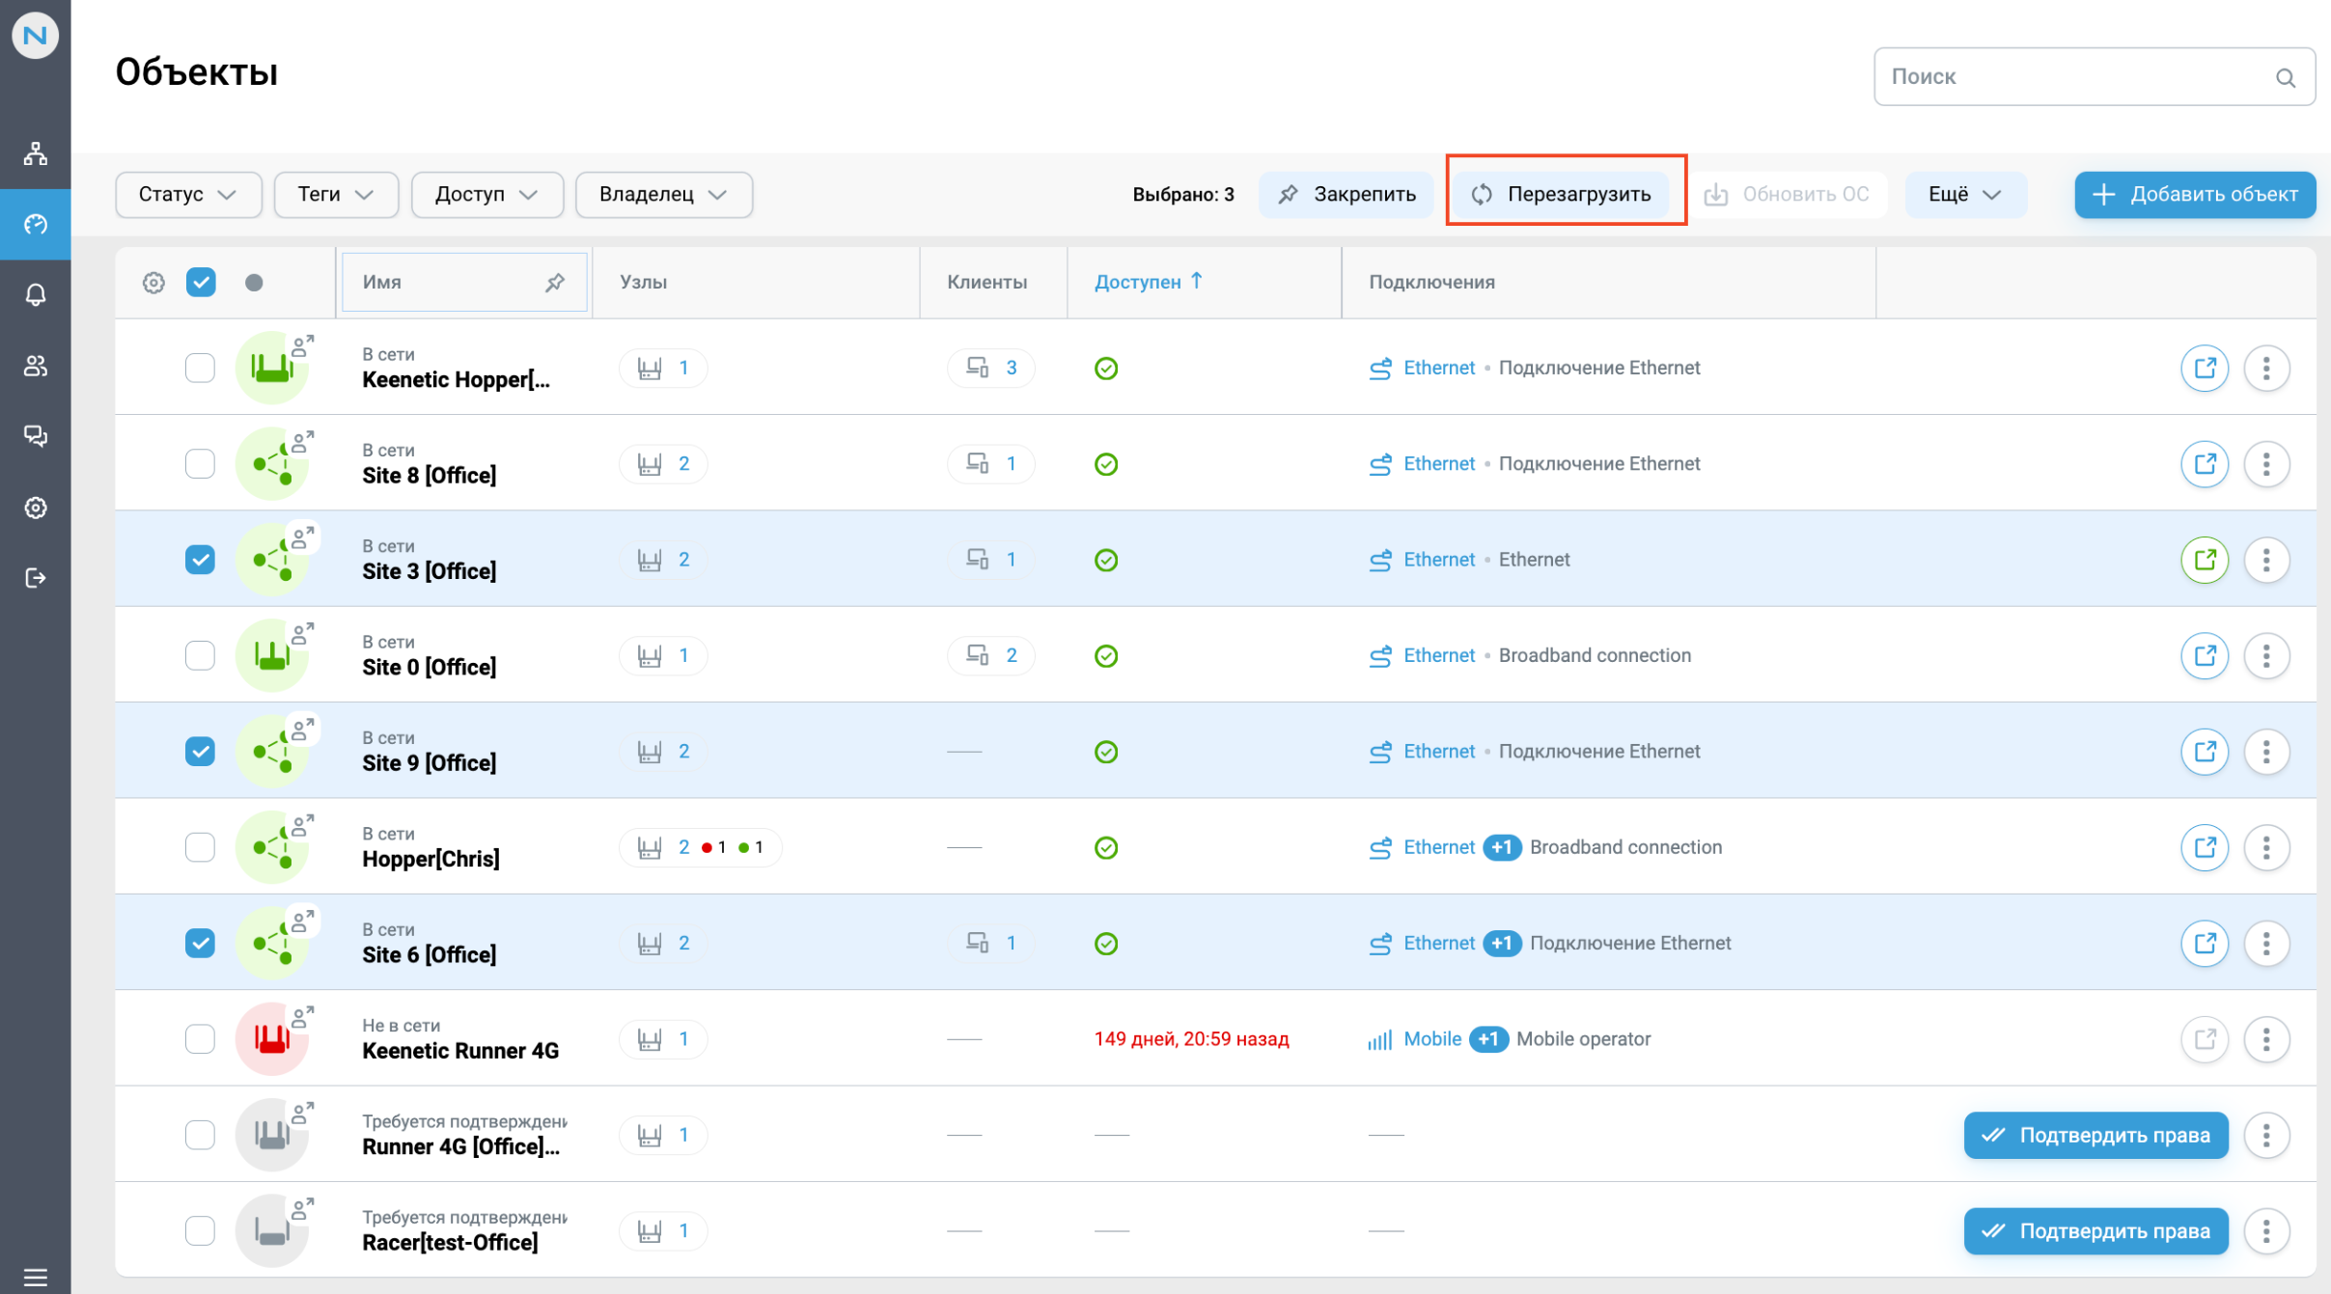
Task: Open the Владелец filter dropdown
Action: click(x=663, y=195)
